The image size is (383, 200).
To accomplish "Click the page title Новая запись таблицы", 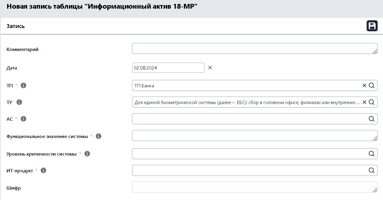I will [102, 6].
